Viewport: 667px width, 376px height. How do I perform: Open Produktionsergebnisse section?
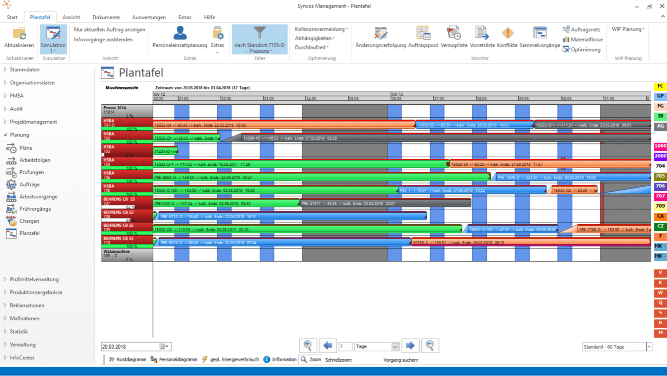click(x=36, y=292)
